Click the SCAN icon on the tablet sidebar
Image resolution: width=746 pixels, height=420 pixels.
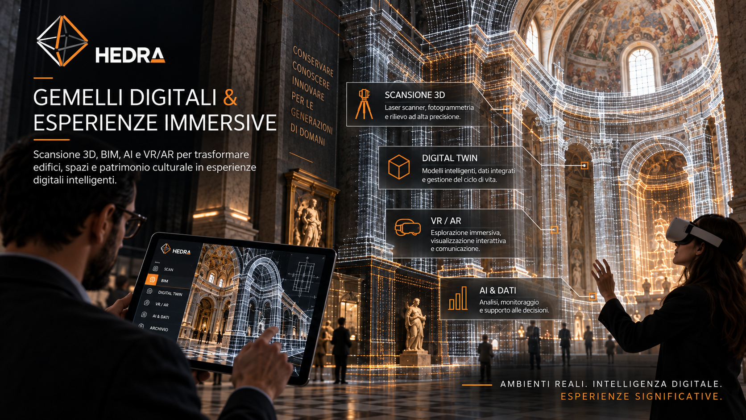coord(155,268)
